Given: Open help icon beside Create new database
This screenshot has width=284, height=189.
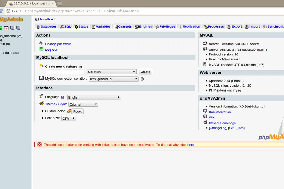Looking at the screenshot, I should pos(80,67).
